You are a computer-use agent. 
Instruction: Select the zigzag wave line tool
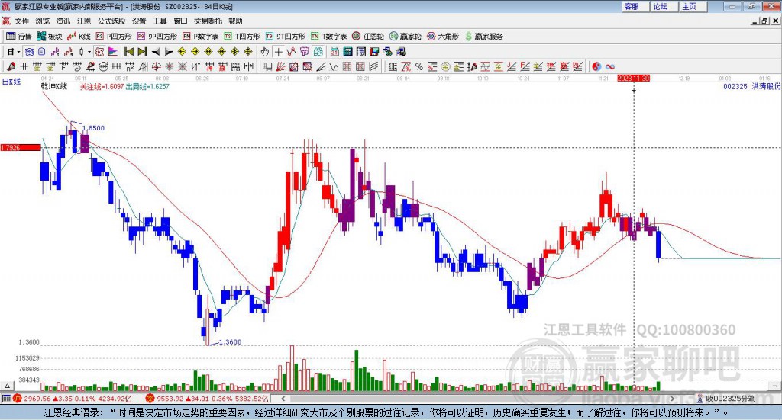coord(333,66)
